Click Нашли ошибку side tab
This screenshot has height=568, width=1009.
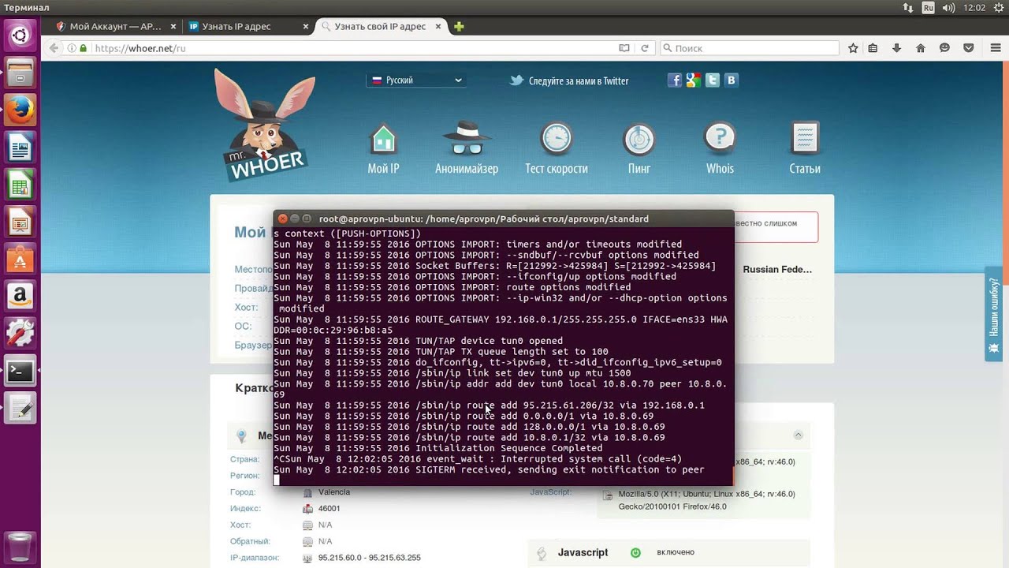(994, 314)
